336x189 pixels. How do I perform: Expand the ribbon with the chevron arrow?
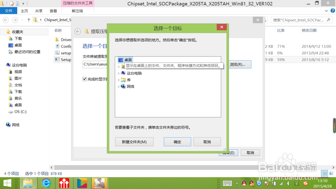[326, 11]
